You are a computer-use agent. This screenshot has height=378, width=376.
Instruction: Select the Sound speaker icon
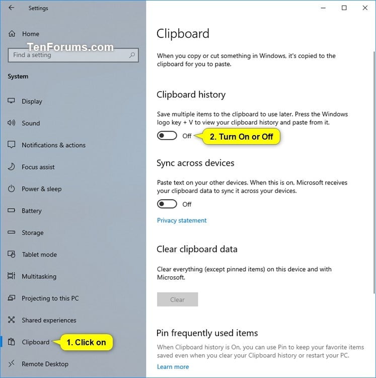[11, 123]
